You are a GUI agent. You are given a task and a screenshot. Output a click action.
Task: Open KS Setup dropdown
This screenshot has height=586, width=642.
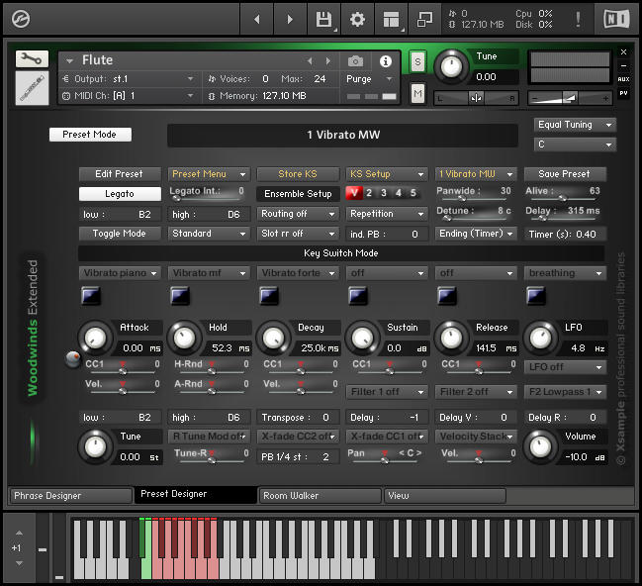(x=387, y=174)
